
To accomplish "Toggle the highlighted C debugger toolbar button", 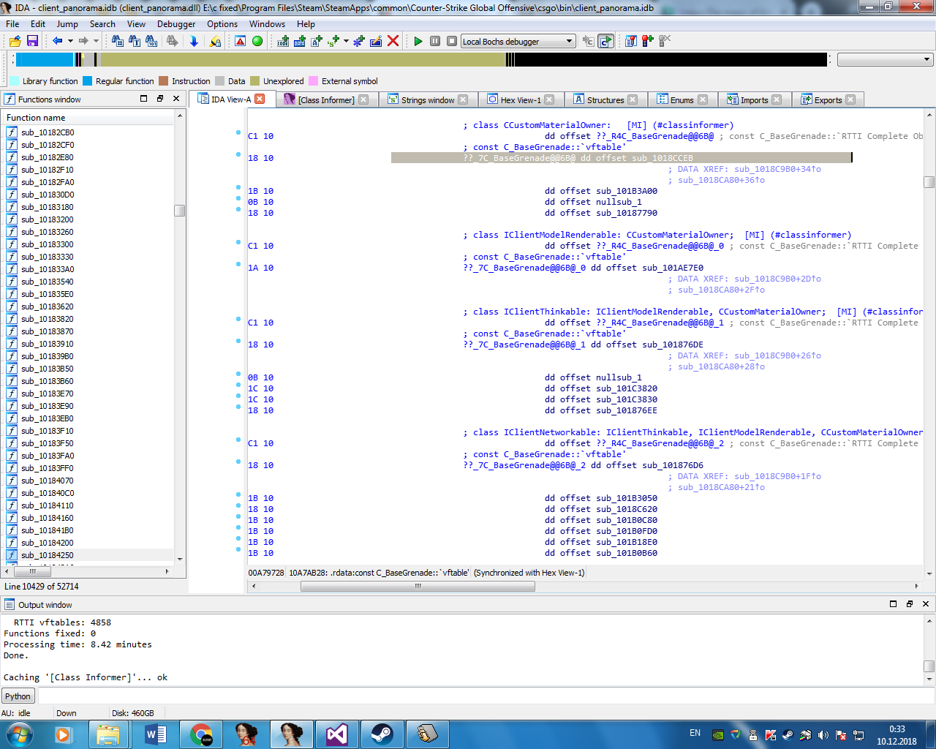I will pyautogui.click(x=605, y=41).
